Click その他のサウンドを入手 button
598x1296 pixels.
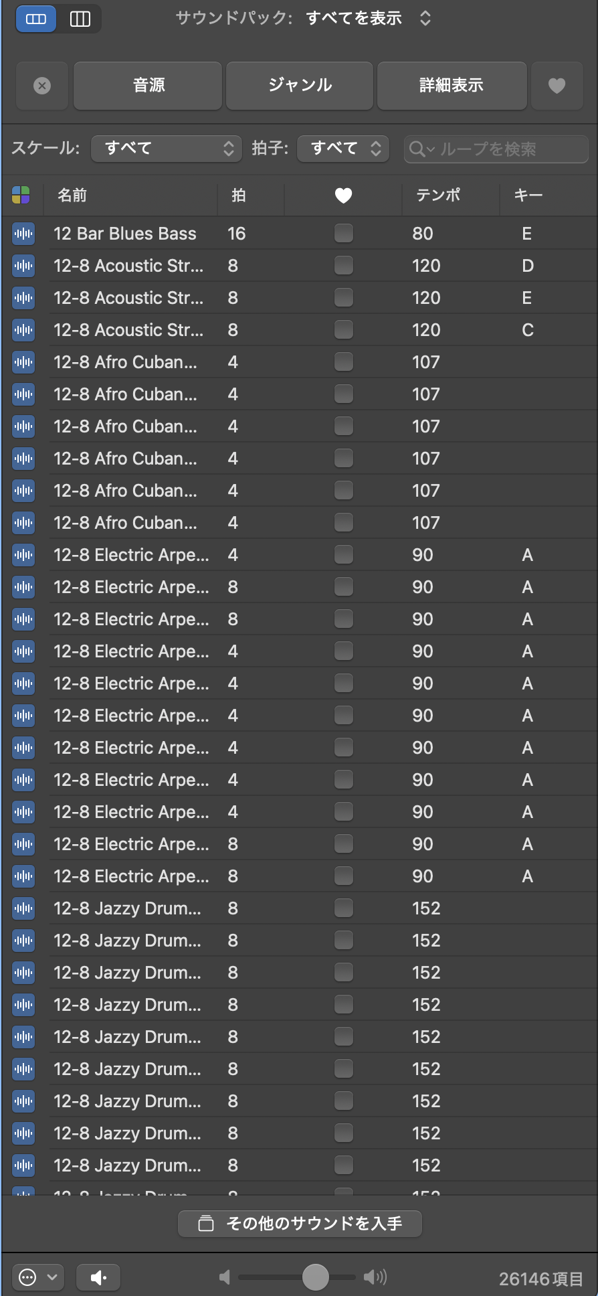point(300,1224)
